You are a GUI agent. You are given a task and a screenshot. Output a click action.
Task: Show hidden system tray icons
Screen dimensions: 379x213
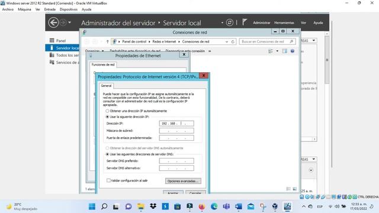point(304,206)
